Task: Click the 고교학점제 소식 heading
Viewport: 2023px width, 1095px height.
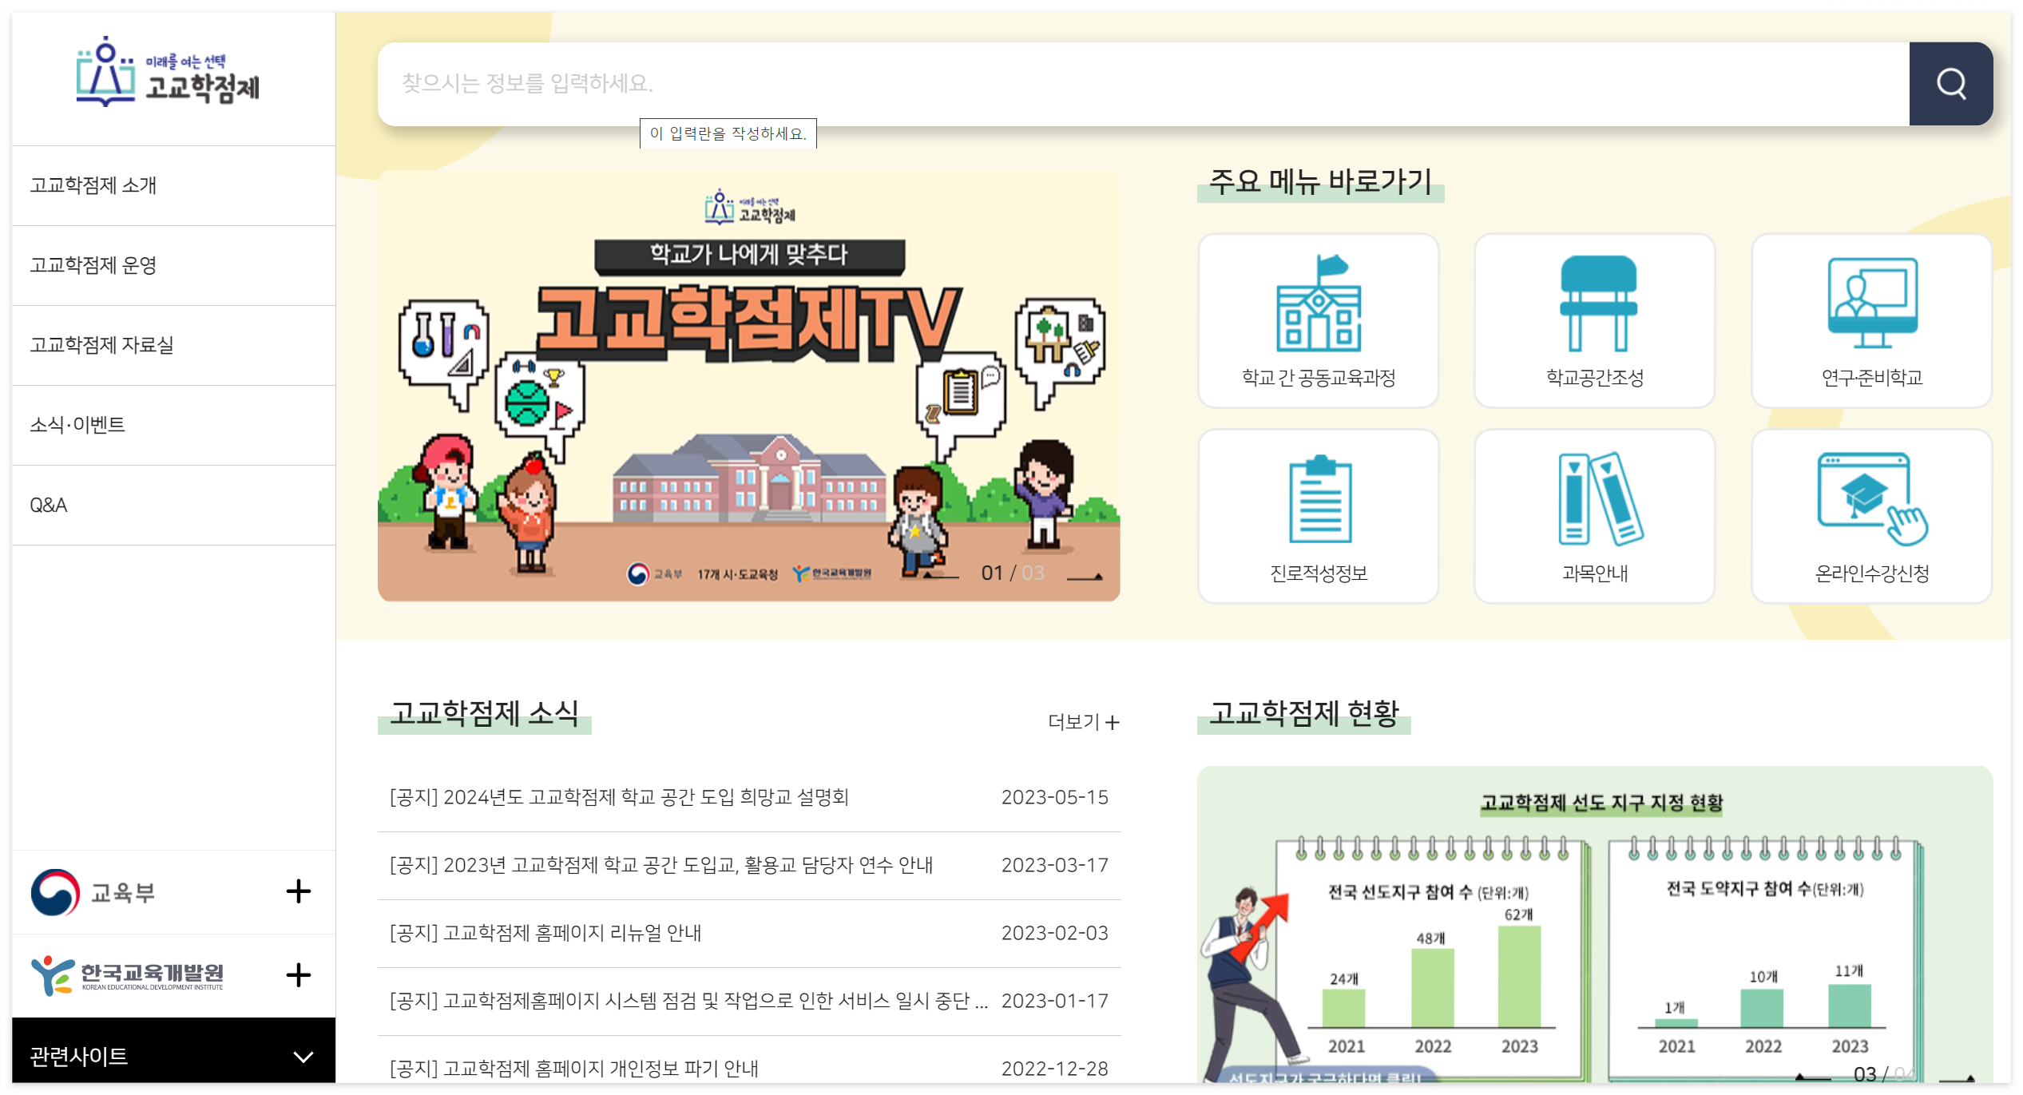Action: coord(484,713)
